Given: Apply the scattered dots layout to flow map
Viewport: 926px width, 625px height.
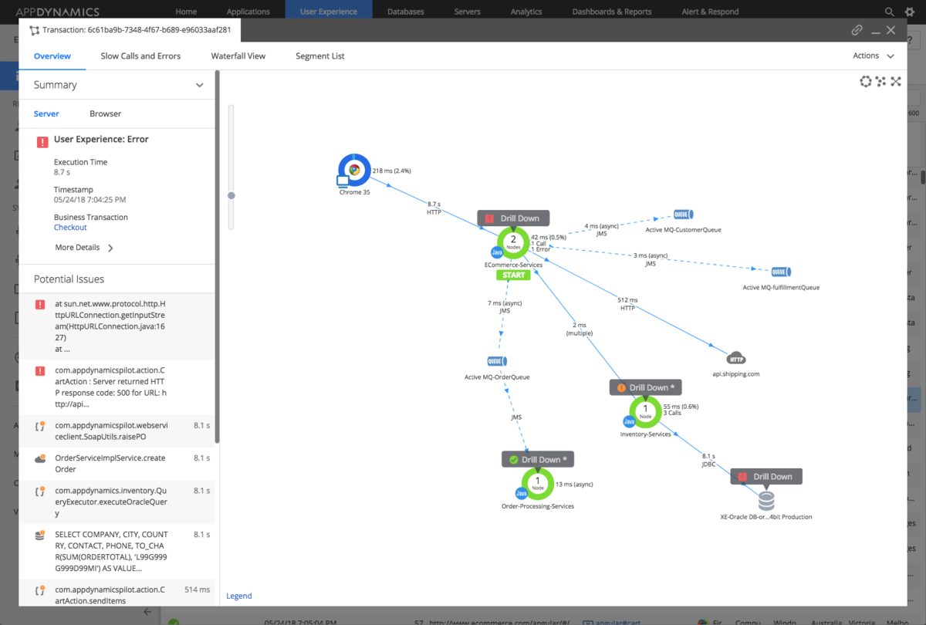Looking at the screenshot, I should [x=880, y=82].
